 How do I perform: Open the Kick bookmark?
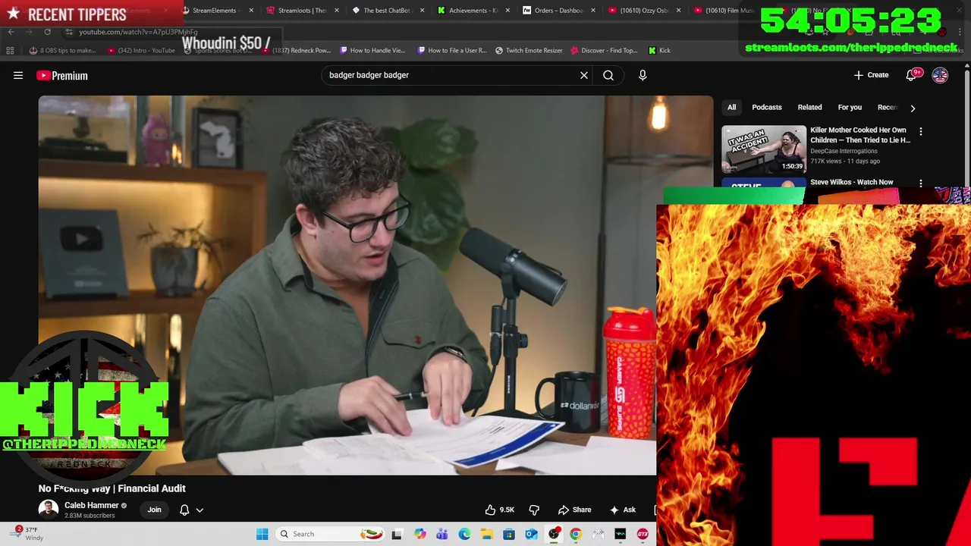coord(659,50)
